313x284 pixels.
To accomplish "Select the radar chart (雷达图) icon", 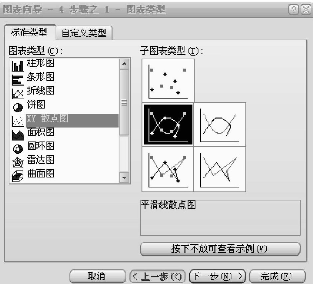I will 18,162.
